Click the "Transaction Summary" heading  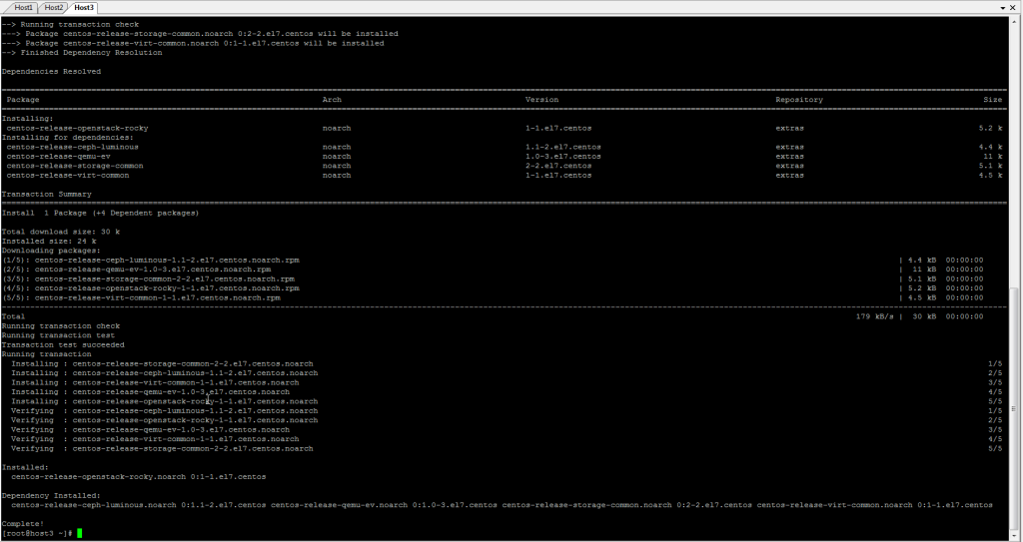[46, 195]
